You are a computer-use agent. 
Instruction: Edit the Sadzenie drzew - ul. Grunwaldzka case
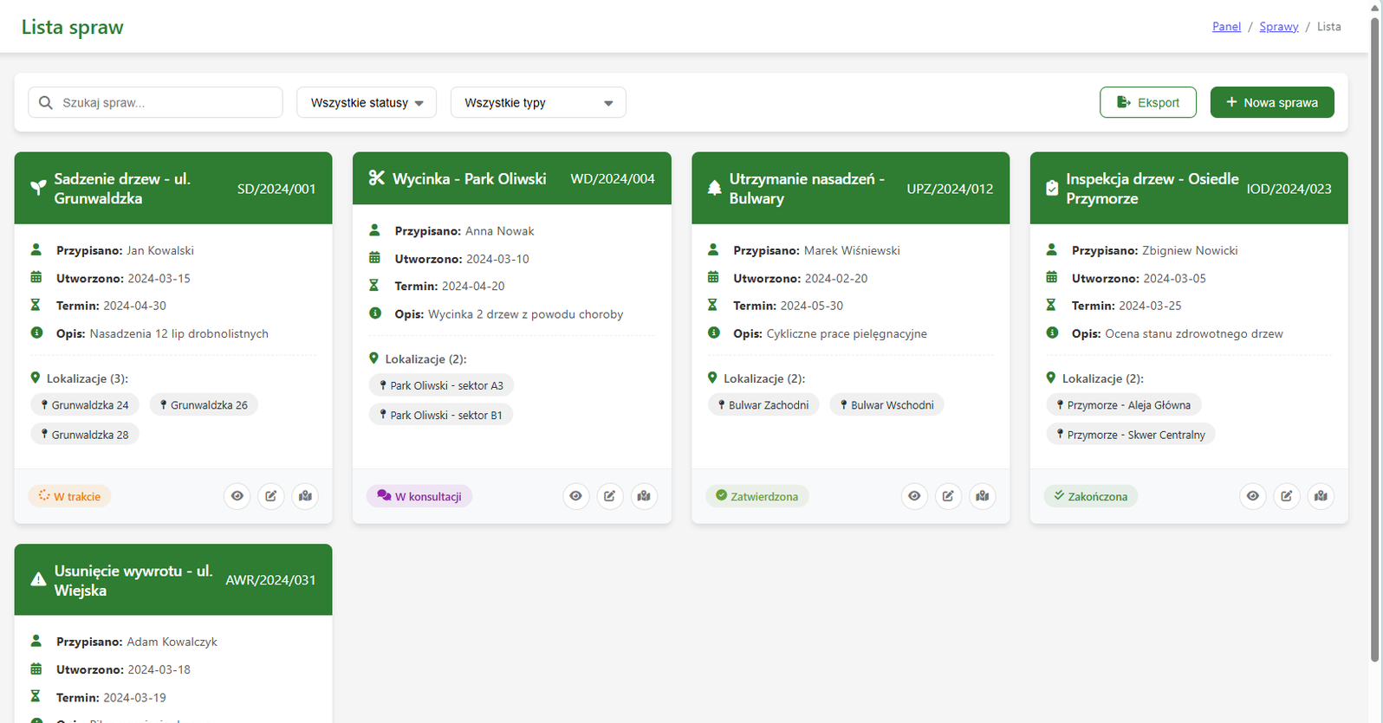click(x=271, y=496)
